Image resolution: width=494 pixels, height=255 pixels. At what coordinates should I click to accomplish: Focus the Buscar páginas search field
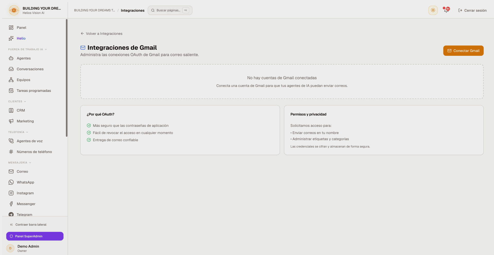[170, 10]
